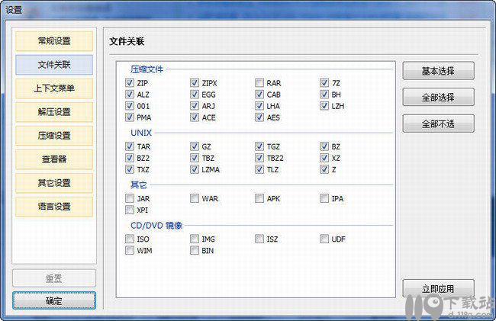Viewport: 496px width, 321px height.
Task: Click the UNIX group label
Action: (x=141, y=133)
